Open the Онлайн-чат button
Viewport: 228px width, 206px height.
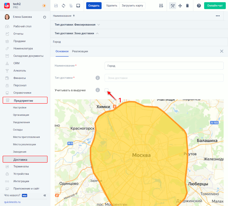click(x=215, y=6)
